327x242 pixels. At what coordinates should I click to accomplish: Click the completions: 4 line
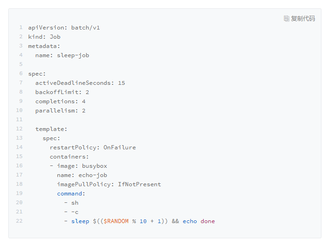coord(60,101)
